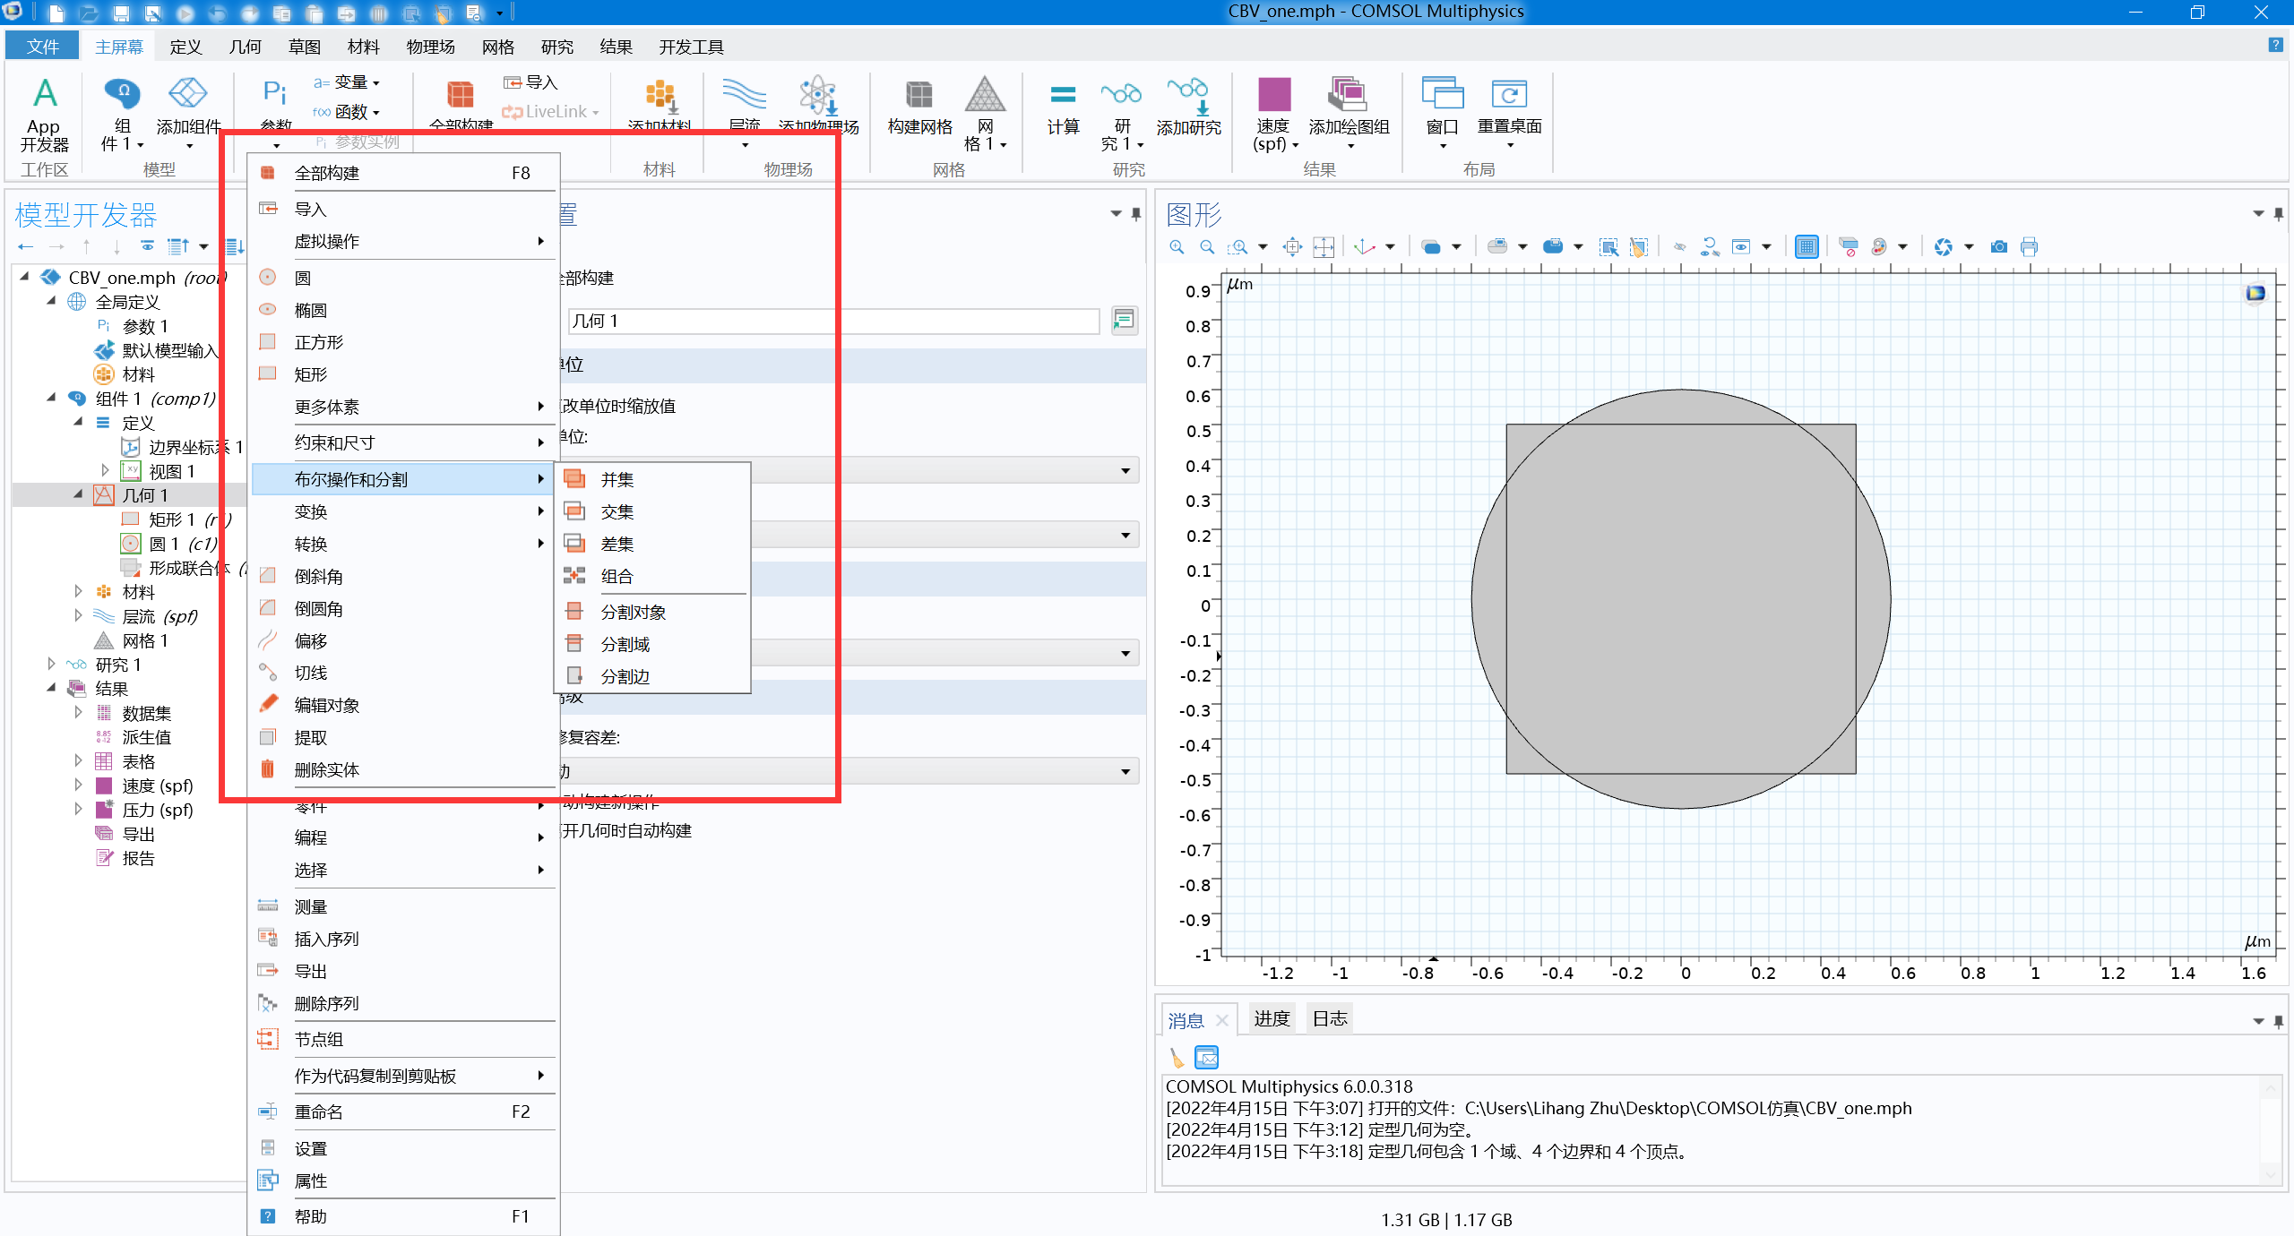The image size is (2294, 1236).
Task: Toggle the select box tool in Graphics toolbar
Action: pyautogui.click(x=1608, y=247)
